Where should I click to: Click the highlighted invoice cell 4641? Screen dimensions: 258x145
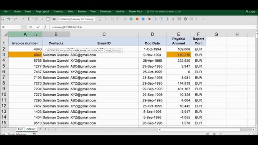pos(25,55)
